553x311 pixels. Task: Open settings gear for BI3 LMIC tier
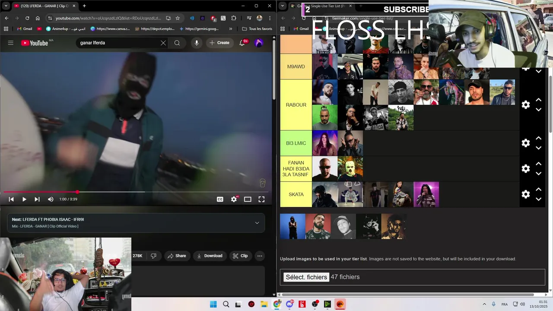coord(526,143)
